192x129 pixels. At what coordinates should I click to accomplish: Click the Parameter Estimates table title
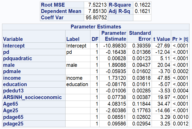click(x=96, y=27)
